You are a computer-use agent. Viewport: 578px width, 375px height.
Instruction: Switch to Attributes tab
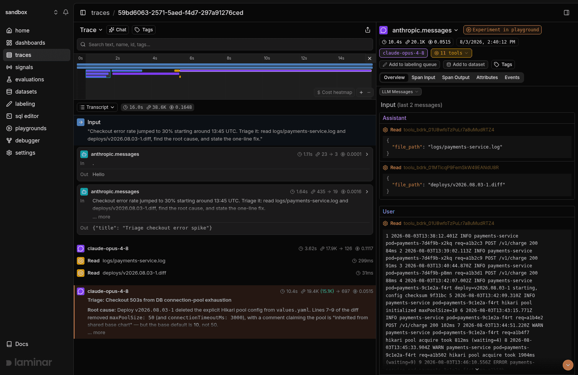(487, 78)
